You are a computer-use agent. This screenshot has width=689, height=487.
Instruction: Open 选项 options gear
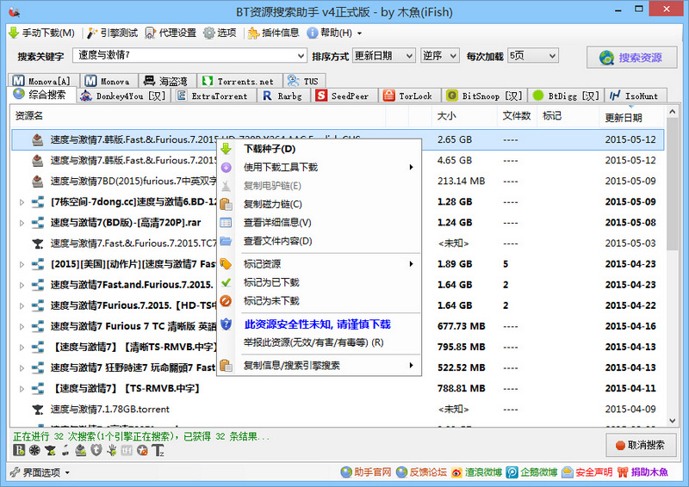coord(220,33)
